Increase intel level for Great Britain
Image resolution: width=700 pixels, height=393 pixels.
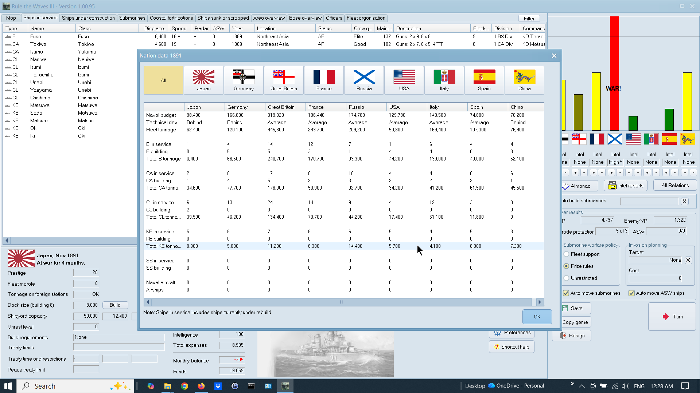pyautogui.click(x=575, y=172)
